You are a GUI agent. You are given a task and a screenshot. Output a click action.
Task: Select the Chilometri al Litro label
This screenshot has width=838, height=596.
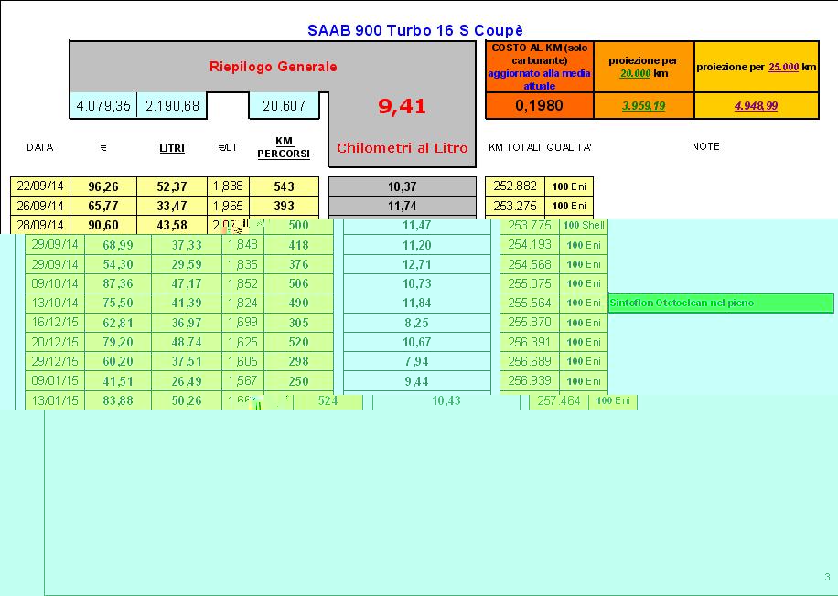(402, 148)
